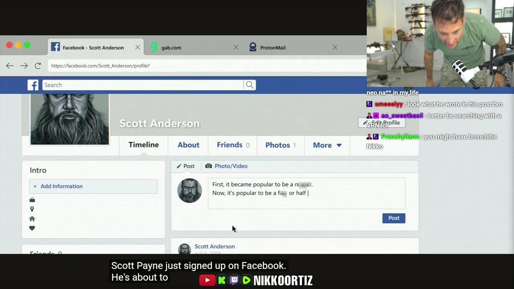This screenshot has height=289, width=514.
Task: Click chat username smeeelyy
Action: [389, 104]
